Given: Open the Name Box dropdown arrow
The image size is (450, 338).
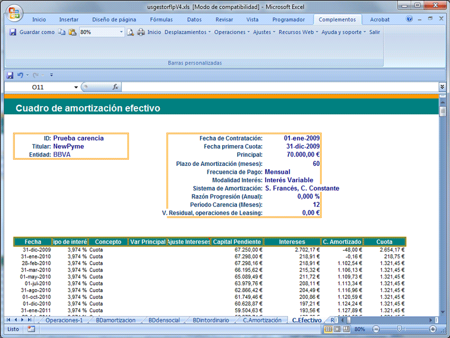Looking at the screenshot, I should coord(76,87).
